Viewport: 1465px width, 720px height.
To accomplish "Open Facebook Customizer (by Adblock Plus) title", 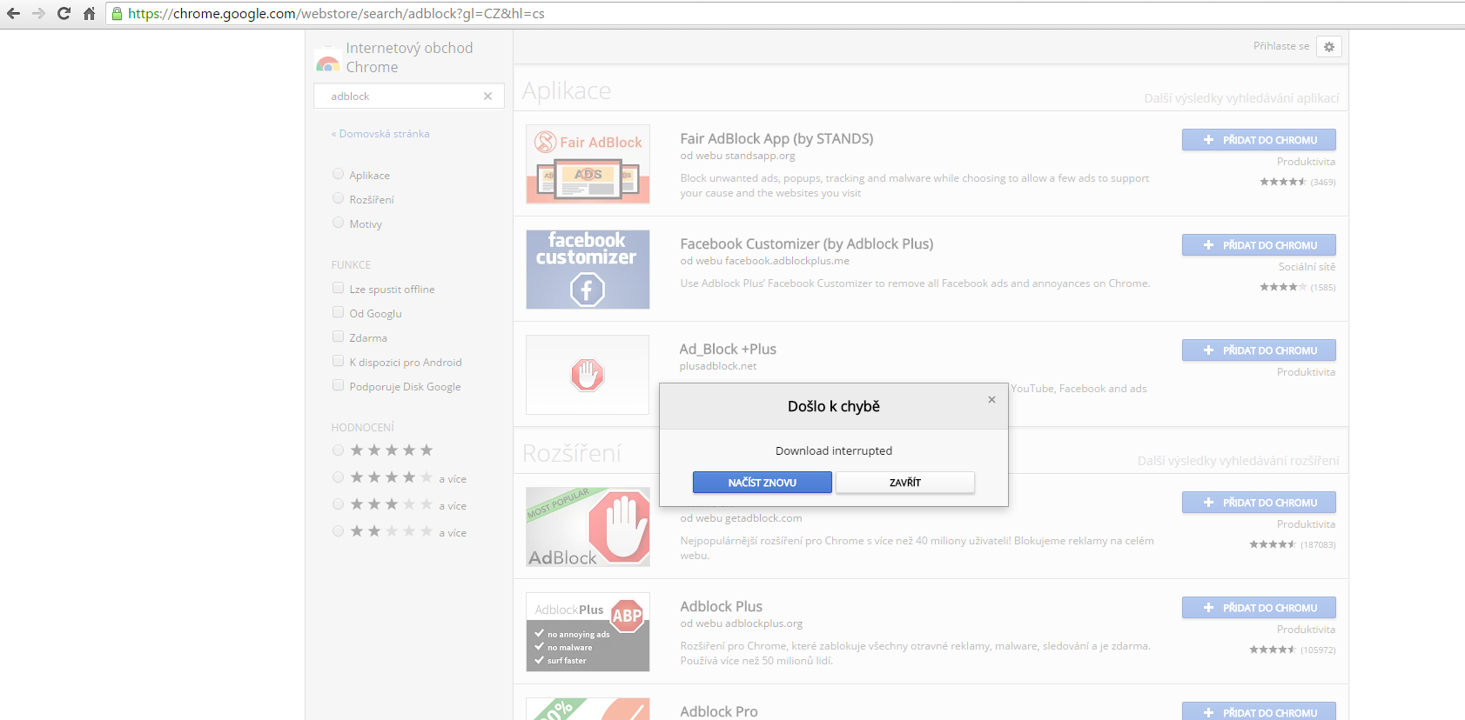I will coord(807,244).
